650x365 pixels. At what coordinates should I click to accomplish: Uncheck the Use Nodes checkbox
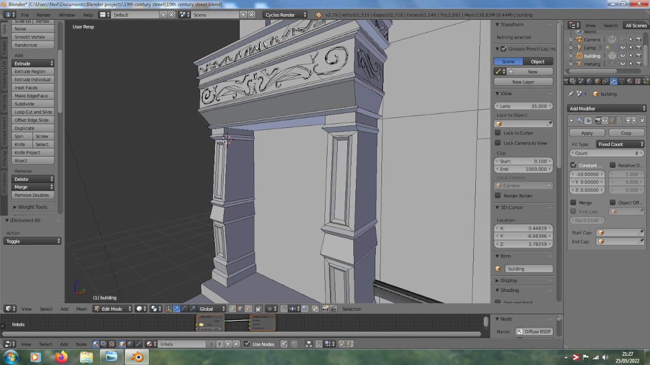pyautogui.click(x=247, y=344)
